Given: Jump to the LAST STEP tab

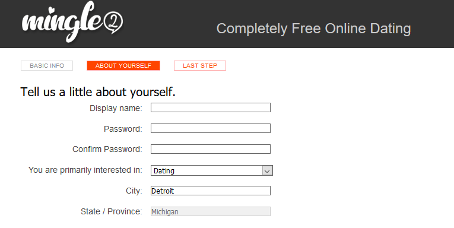Looking at the screenshot, I should click(x=200, y=66).
